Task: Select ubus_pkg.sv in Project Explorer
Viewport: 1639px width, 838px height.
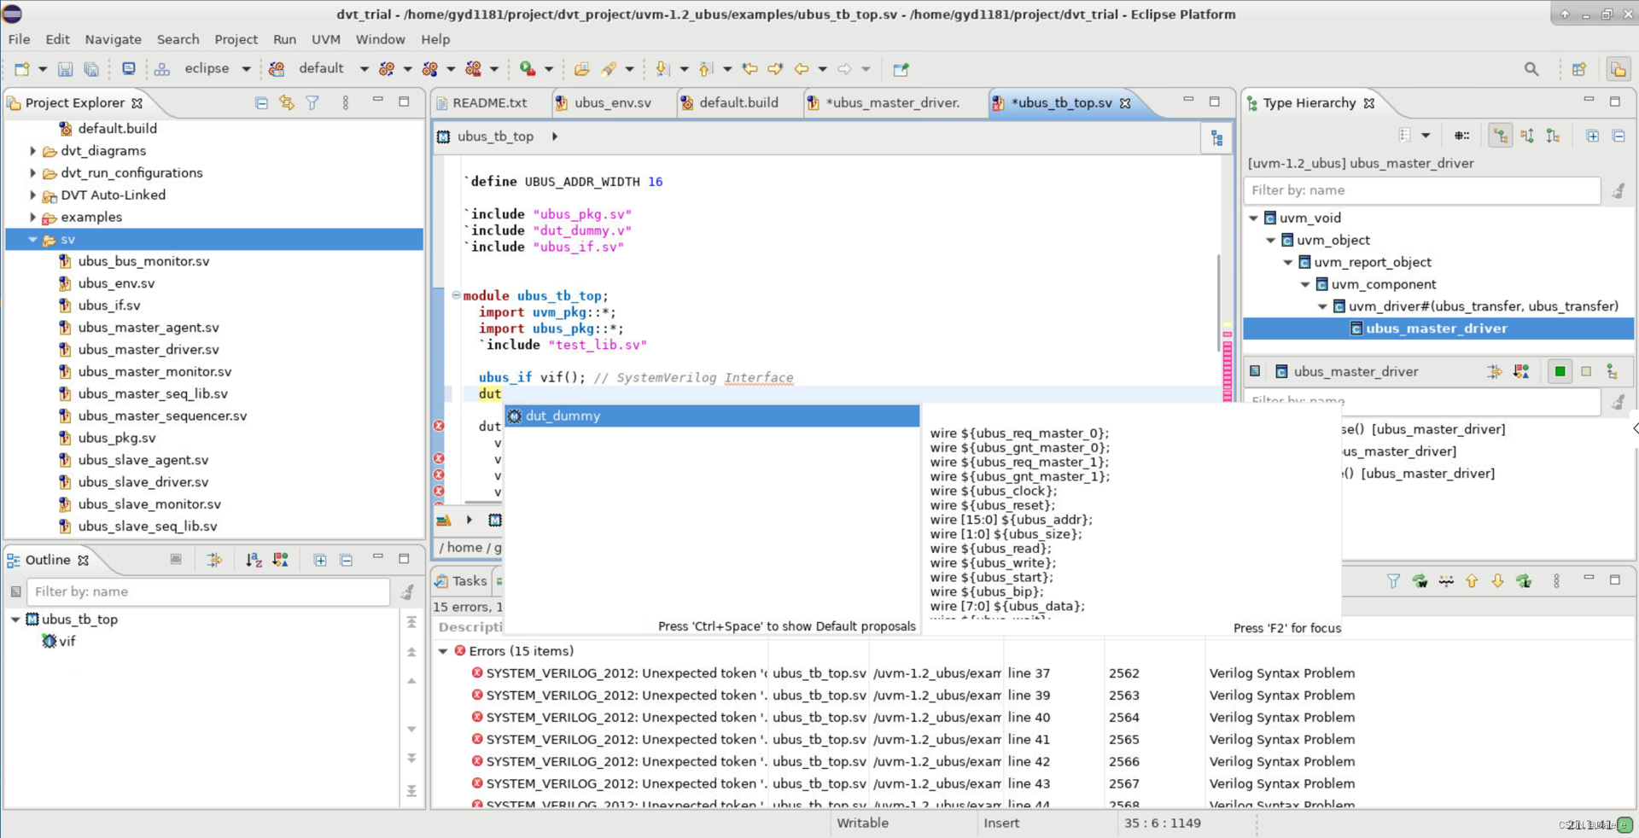Action: click(117, 438)
